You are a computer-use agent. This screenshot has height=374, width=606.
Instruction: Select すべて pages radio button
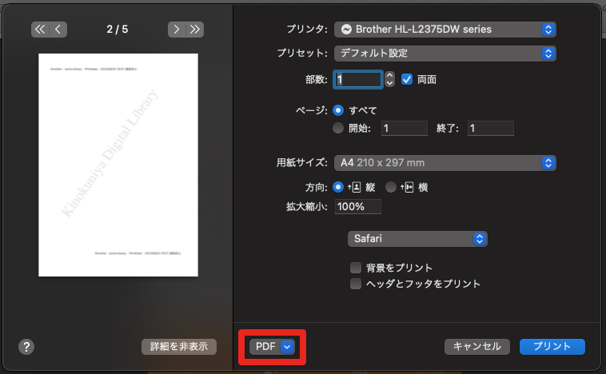click(339, 110)
